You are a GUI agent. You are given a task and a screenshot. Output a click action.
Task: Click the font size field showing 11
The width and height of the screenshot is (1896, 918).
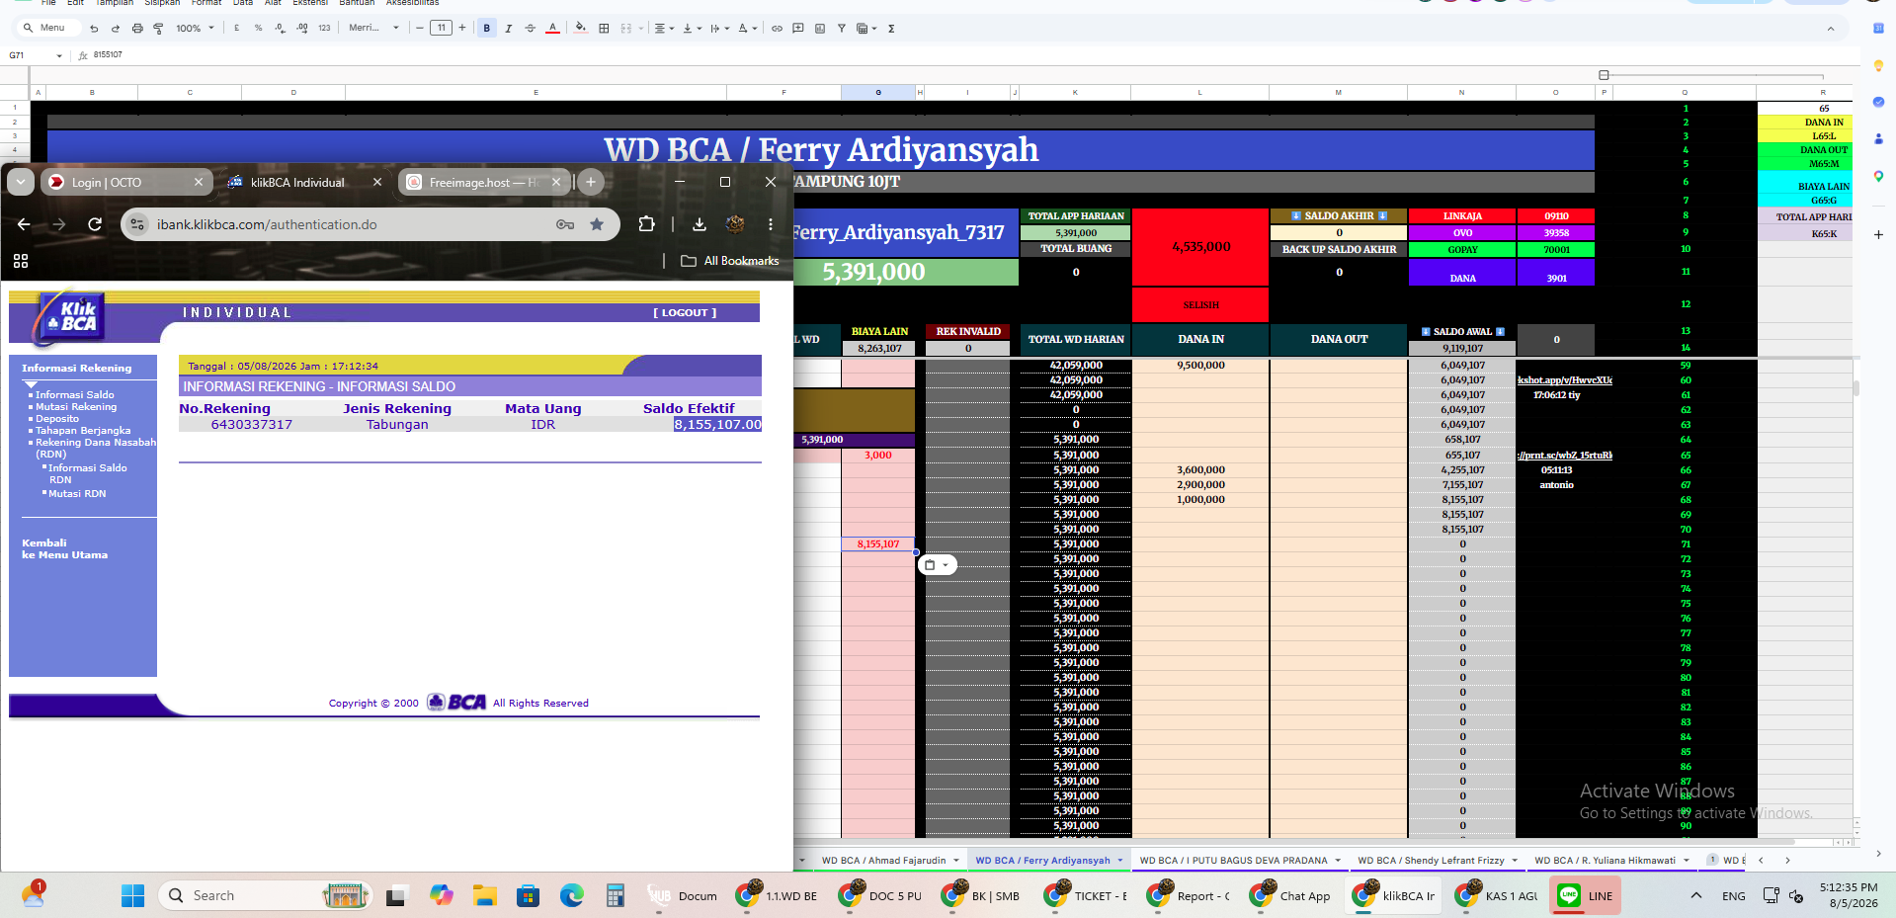coord(442,29)
